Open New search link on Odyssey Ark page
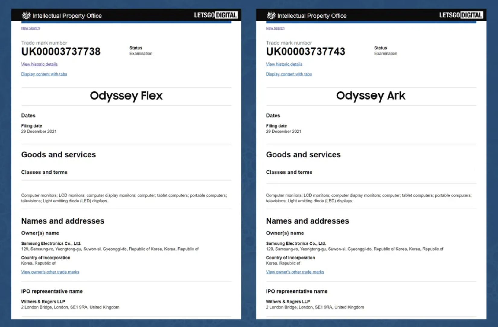498x327 pixels. 275,28
